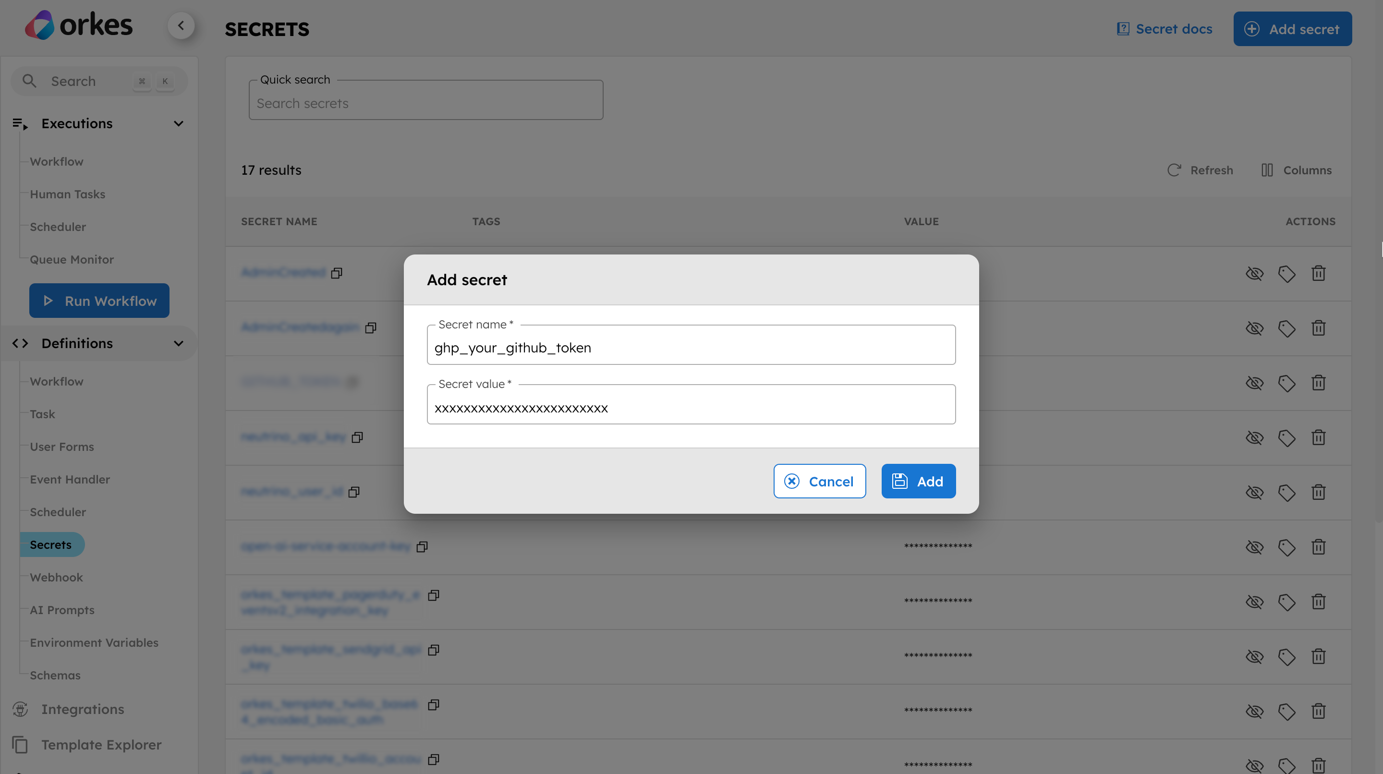Collapse the Executions section
The image size is (1383, 774).
click(179, 123)
